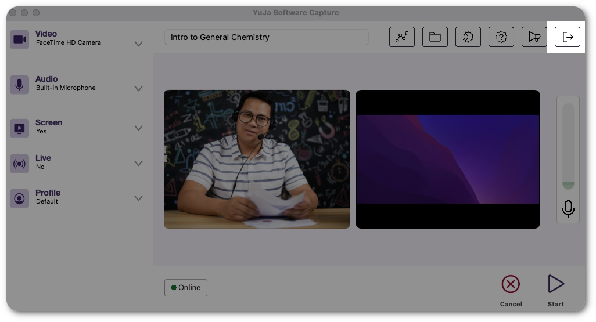596x322 pixels.
Task: Expand the Screen options chevron
Action: click(138, 128)
